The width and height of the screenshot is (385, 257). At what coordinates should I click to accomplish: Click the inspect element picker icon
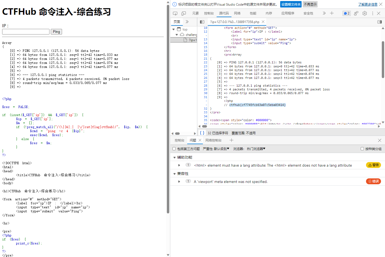[175, 13]
